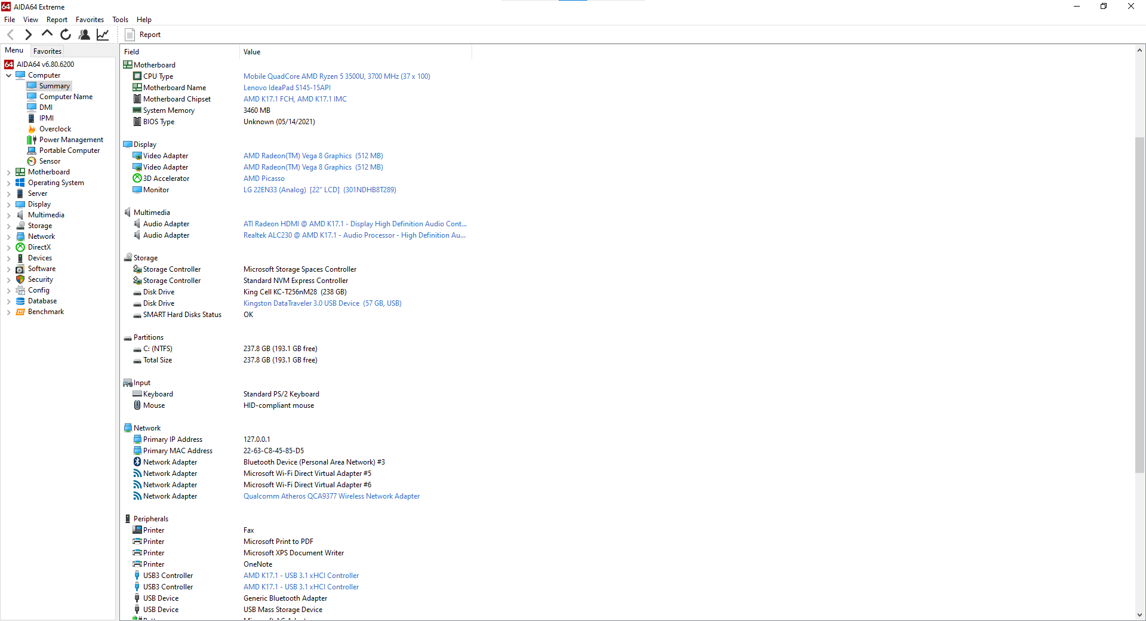Click the Forward navigation arrow
1146x621 pixels.
click(x=28, y=35)
